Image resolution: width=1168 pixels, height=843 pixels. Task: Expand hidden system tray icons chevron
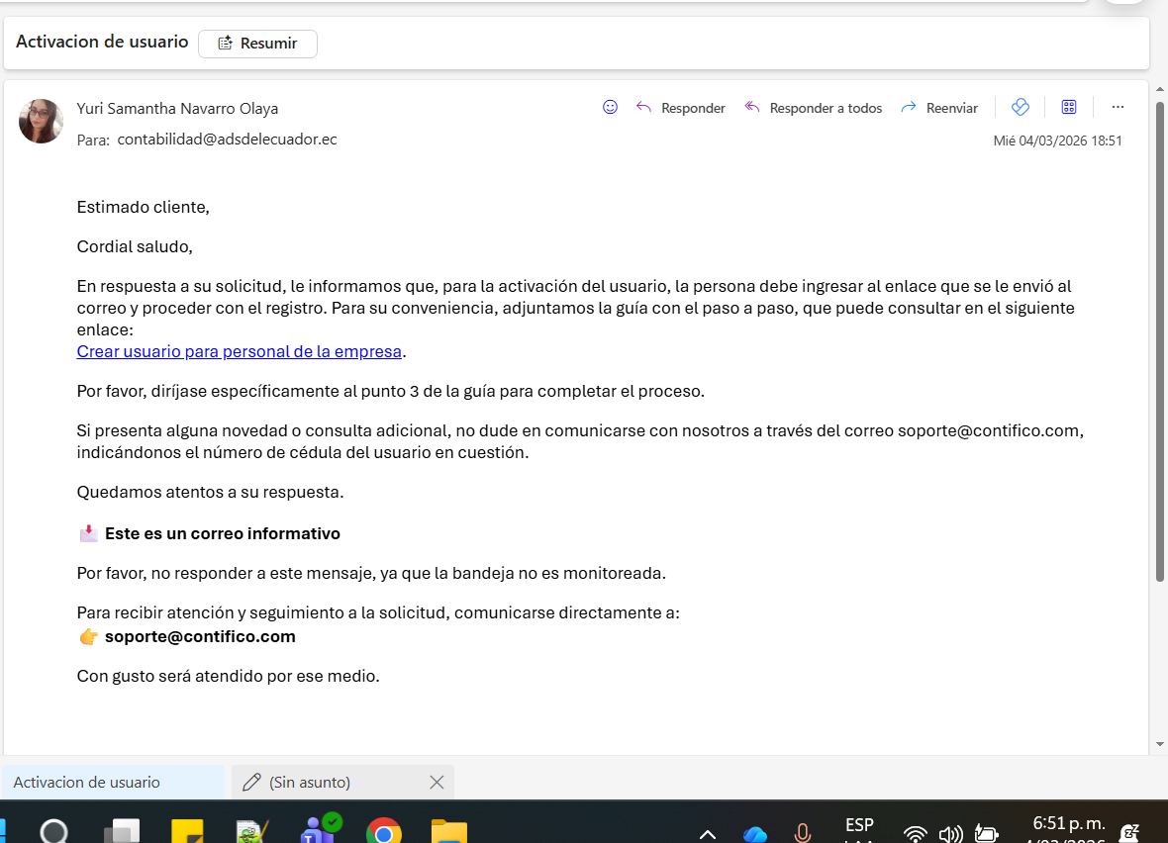click(x=708, y=834)
